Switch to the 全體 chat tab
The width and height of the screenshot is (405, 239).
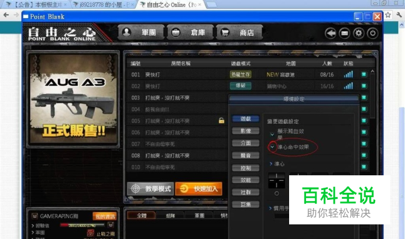pos(141,216)
